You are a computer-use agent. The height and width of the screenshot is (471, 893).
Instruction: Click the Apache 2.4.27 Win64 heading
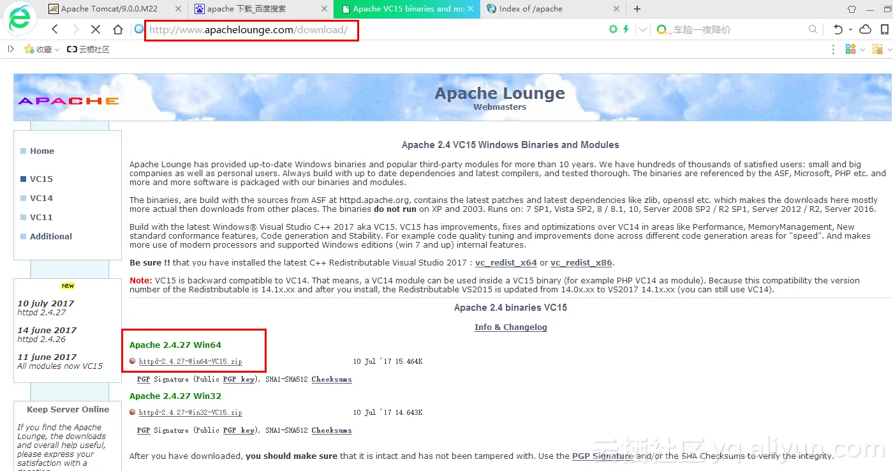(x=175, y=345)
